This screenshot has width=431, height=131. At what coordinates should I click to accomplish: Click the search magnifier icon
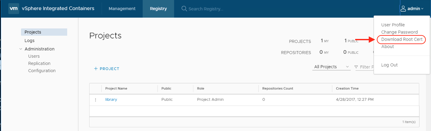[x=184, y=9]
